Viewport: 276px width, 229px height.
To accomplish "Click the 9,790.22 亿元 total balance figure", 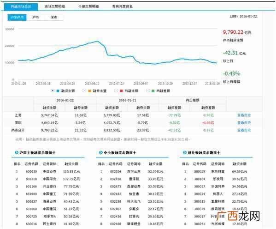I will click(x=237, y=32).
